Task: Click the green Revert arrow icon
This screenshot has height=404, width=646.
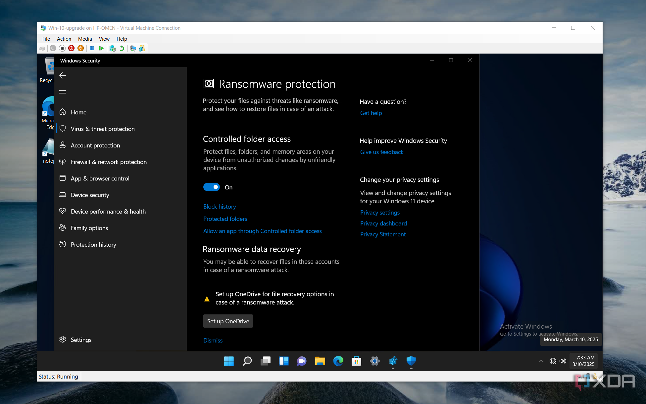Action: click(122, 48)
